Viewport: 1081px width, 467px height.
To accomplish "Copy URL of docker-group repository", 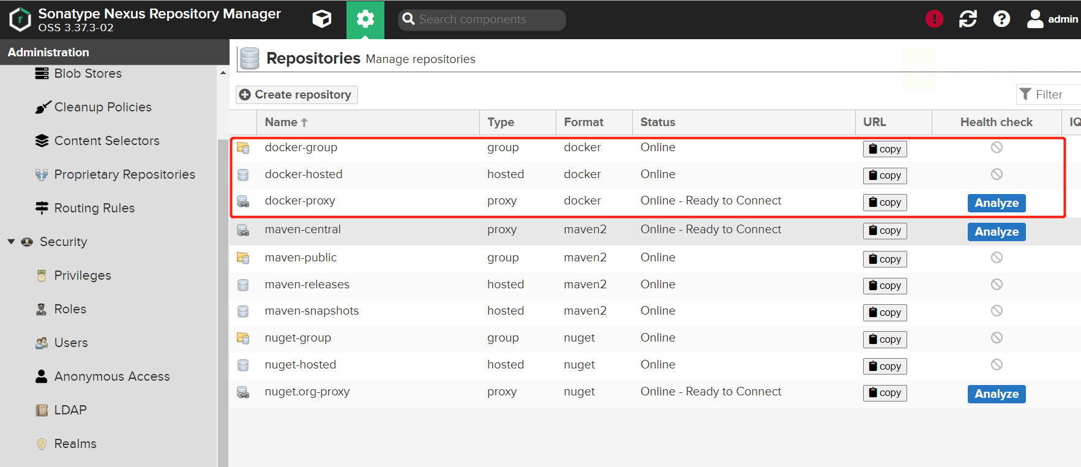I will tap(885, 149).
